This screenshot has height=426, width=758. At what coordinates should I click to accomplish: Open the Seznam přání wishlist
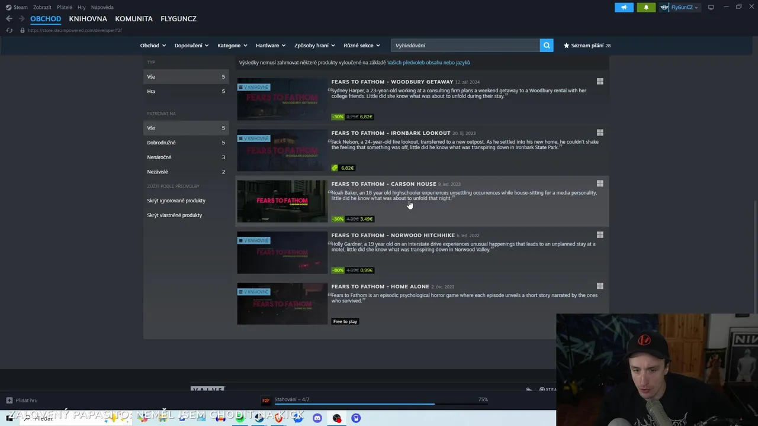[587, 46]
